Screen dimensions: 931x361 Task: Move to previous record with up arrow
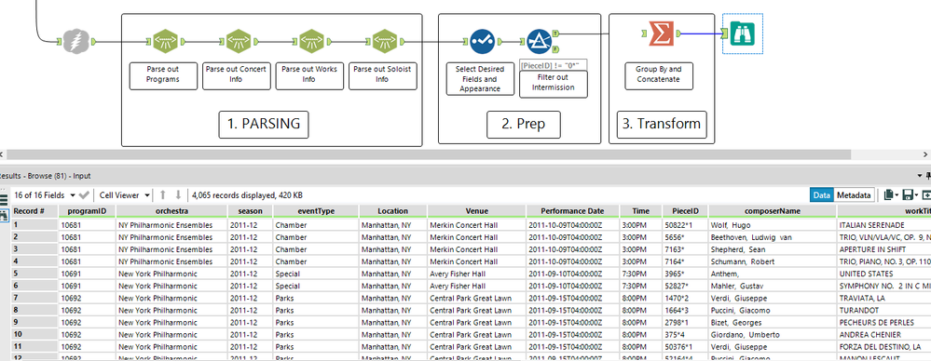pos(164,195)
